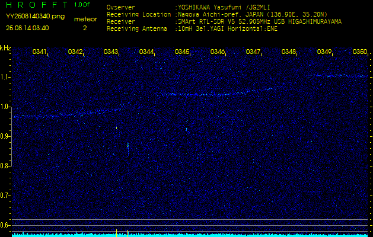Click the kHz axis unit label
373x237 pixels.
pyautogui.click(x=5, y=48)
